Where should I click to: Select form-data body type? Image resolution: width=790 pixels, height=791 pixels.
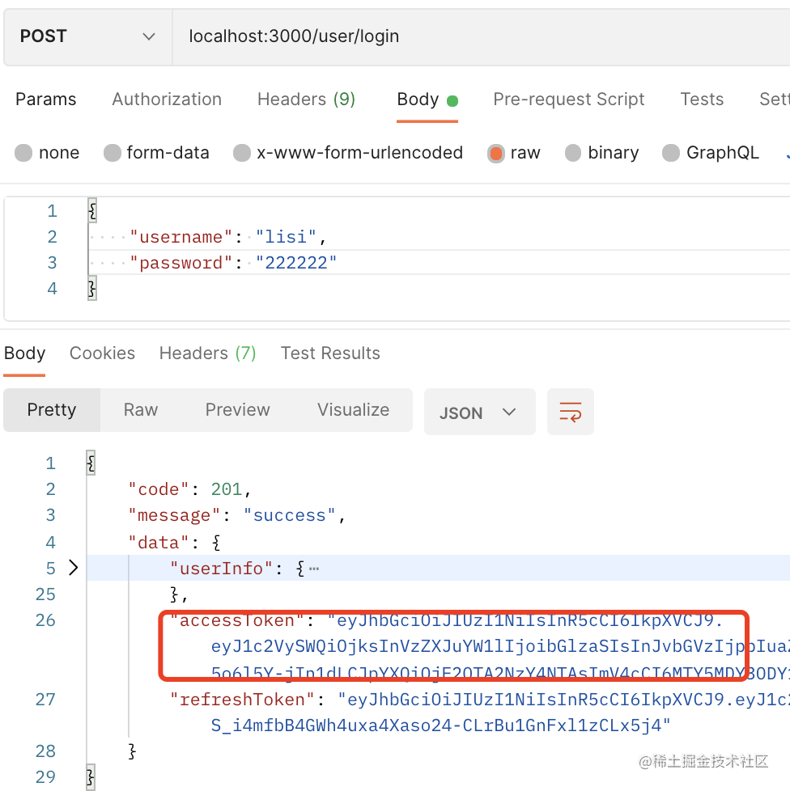click(x=113, y=153)
